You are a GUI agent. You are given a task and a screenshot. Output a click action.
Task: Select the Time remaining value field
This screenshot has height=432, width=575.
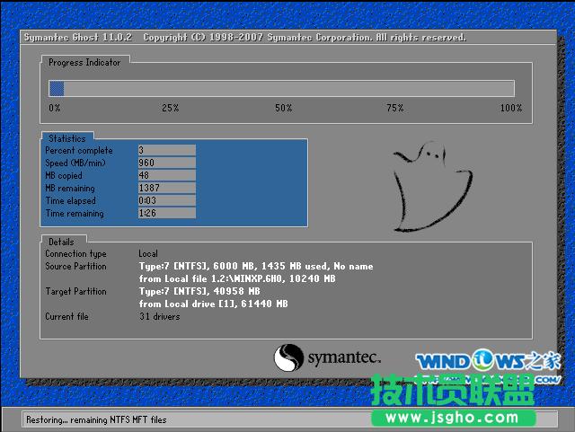(x=166, y=214)
